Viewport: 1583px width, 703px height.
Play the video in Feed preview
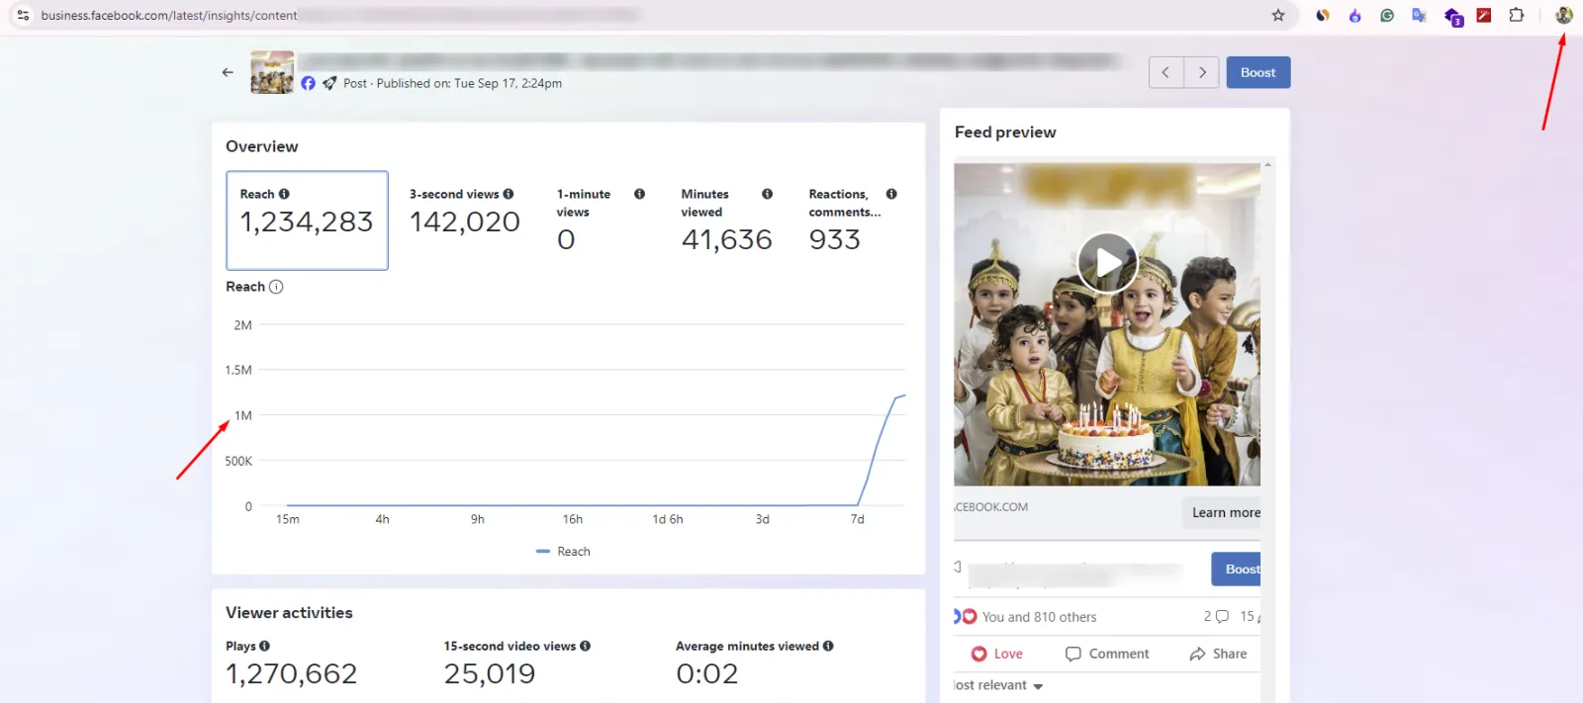pyautogui.click(x=1107, y=263)
